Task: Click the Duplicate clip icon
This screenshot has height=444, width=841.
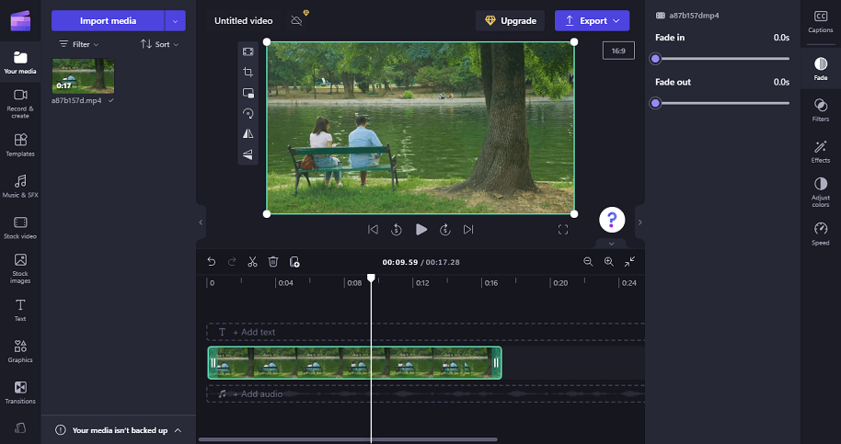Action: tap(294, 262)
